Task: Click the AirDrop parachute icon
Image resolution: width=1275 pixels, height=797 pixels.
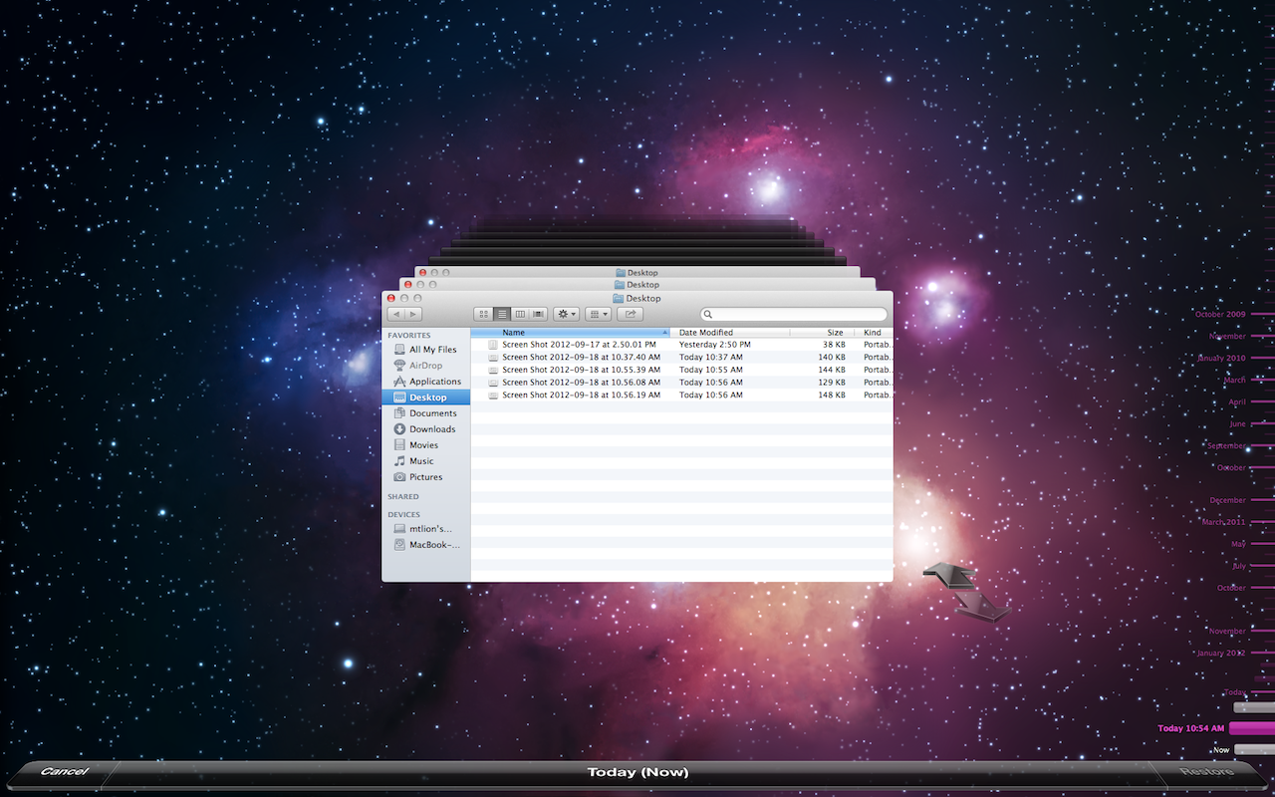Action: coord(399,366)
